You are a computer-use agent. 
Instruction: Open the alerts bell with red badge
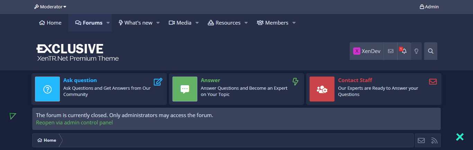pyautogui.click(x=404, y=51)
